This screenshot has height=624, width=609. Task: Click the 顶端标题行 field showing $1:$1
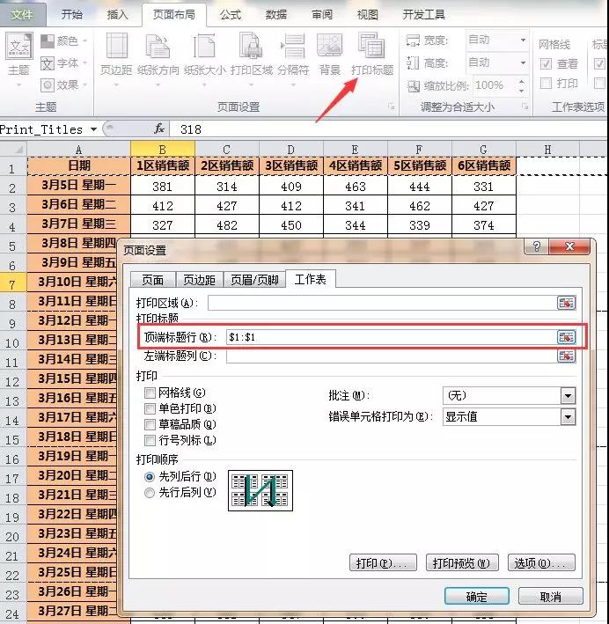[x=392, y=337]
